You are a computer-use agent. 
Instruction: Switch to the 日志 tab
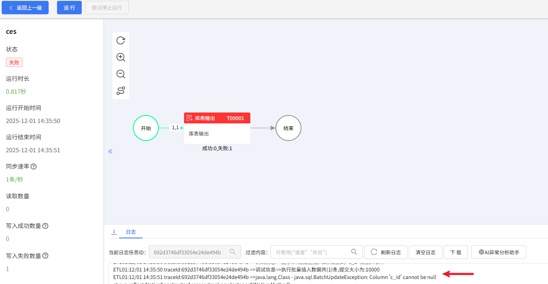(131, 232)
